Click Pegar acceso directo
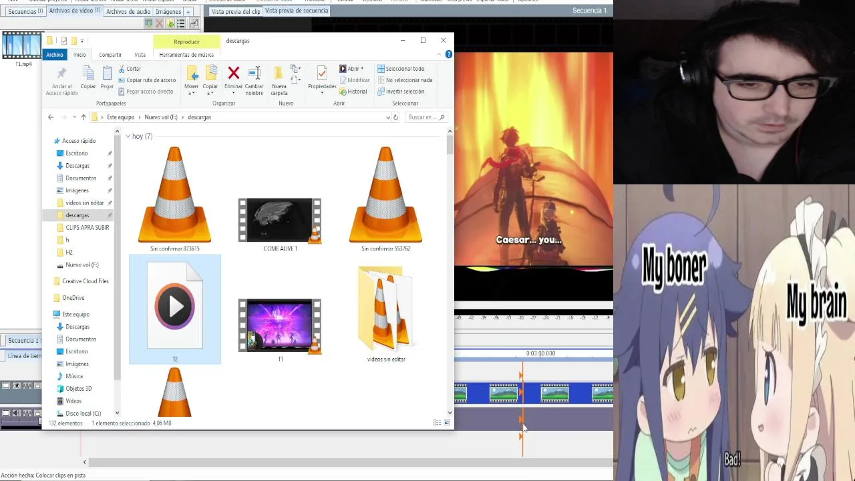855x481 pixels. [145, 92]
